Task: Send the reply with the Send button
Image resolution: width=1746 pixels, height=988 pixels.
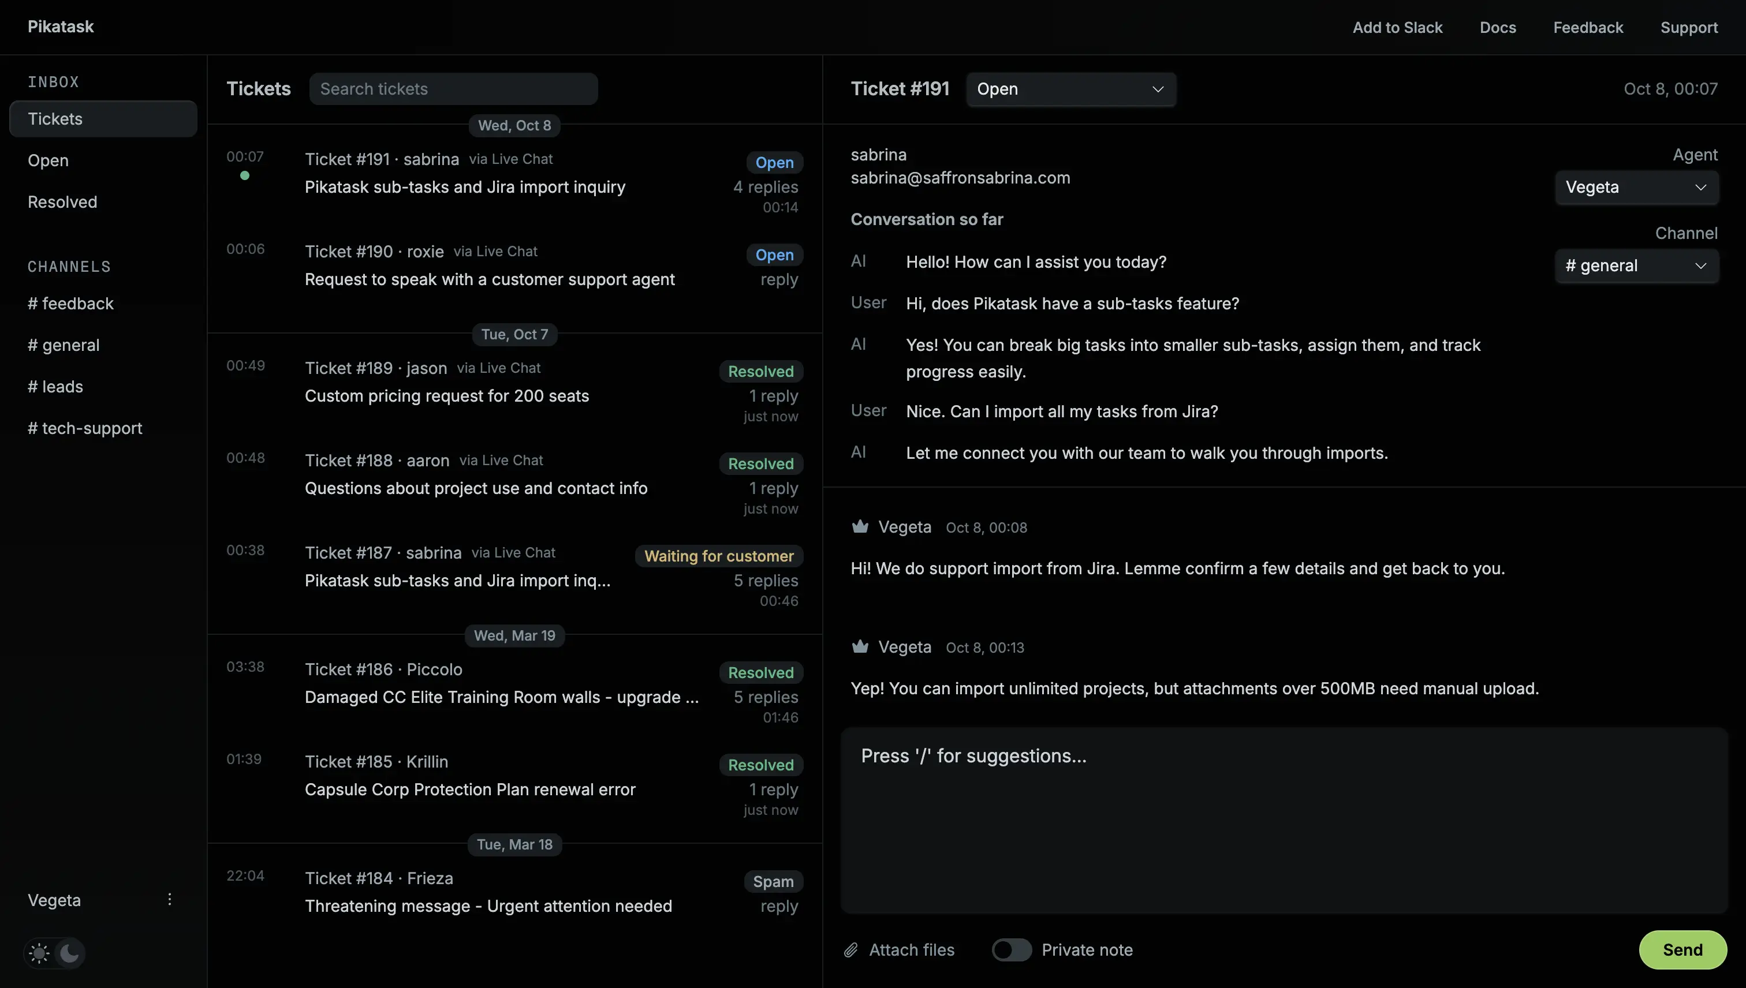Action: [x=1681, y=950]
